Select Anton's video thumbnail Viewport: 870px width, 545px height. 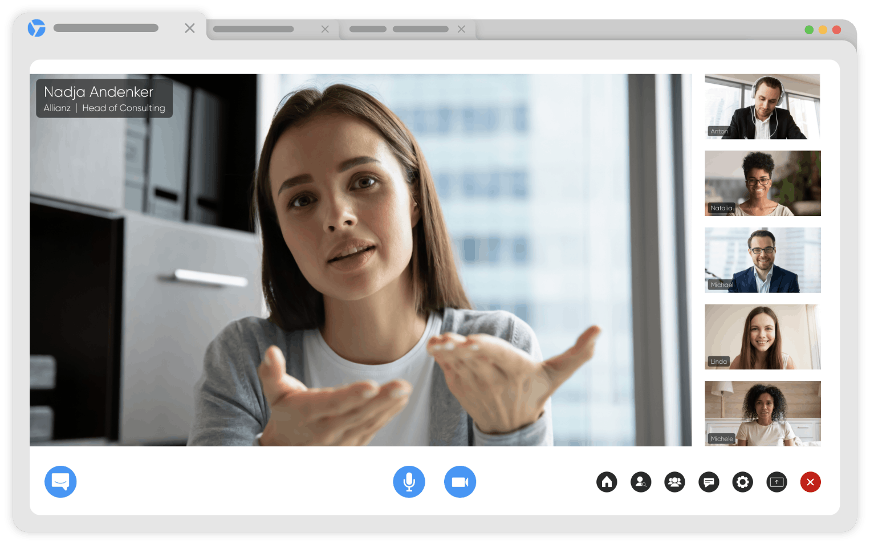click(762, 107)
